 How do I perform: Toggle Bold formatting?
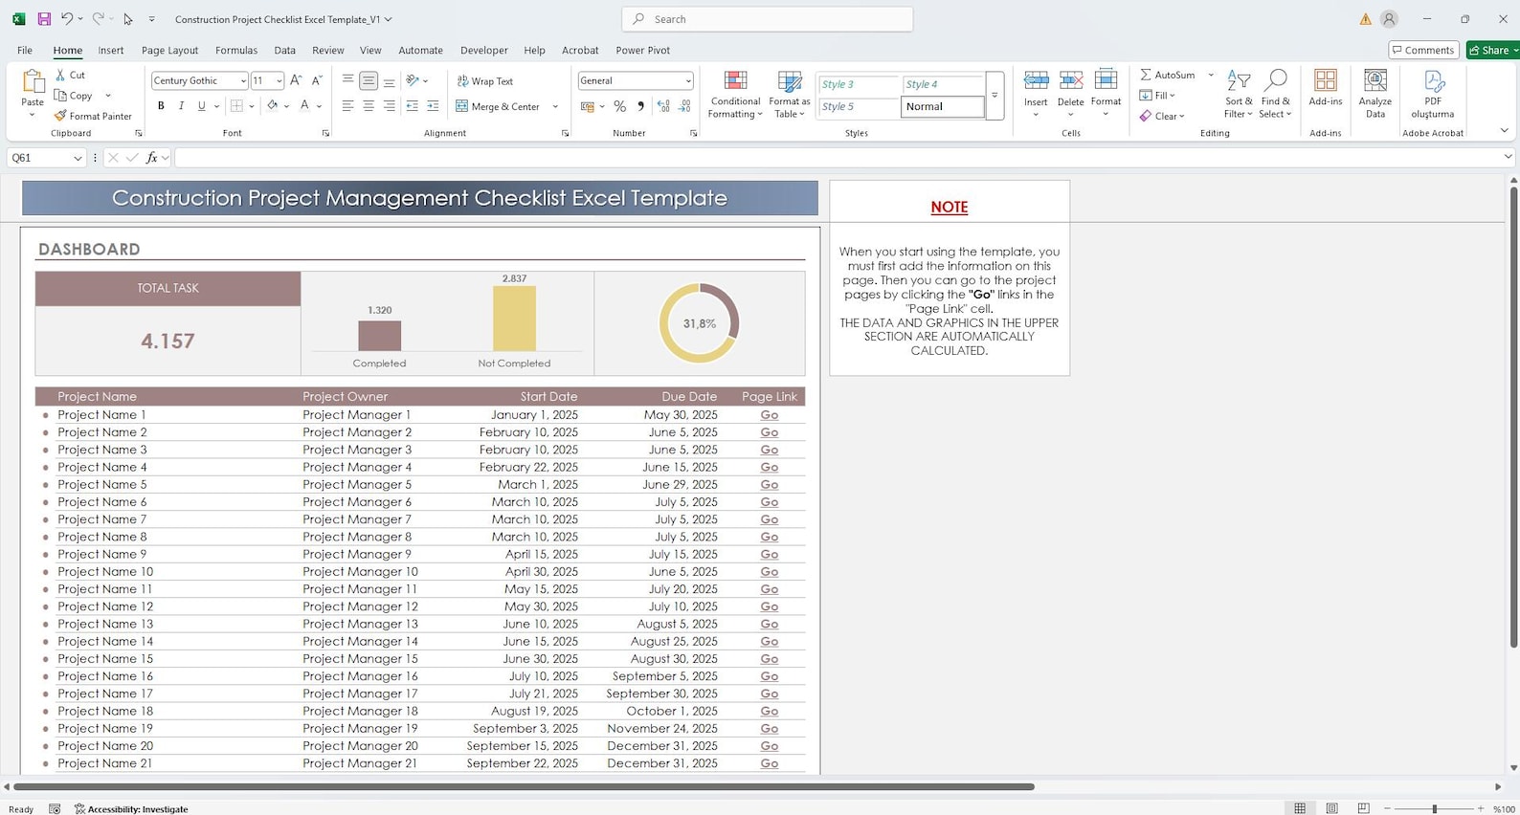coord(161,106)
